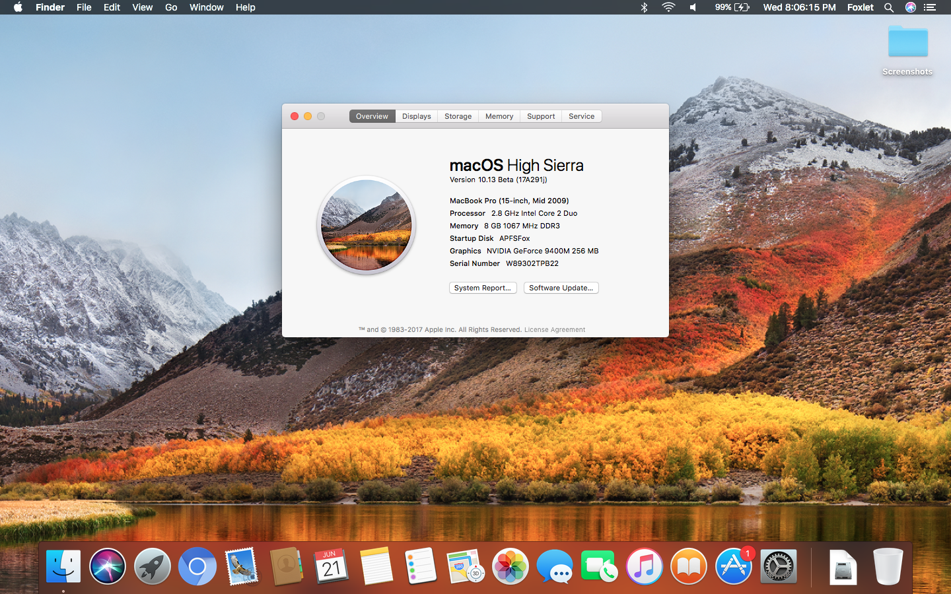Open FaceTime in the Dock
951x594 pixels.
pos(599,566)
